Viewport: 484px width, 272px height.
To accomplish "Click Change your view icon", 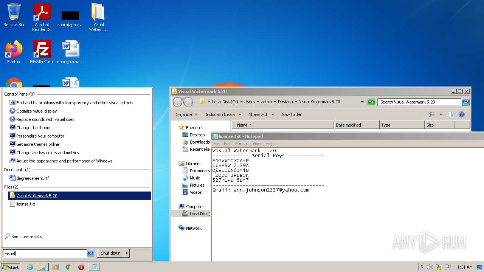I will click(x=432, y=114).
